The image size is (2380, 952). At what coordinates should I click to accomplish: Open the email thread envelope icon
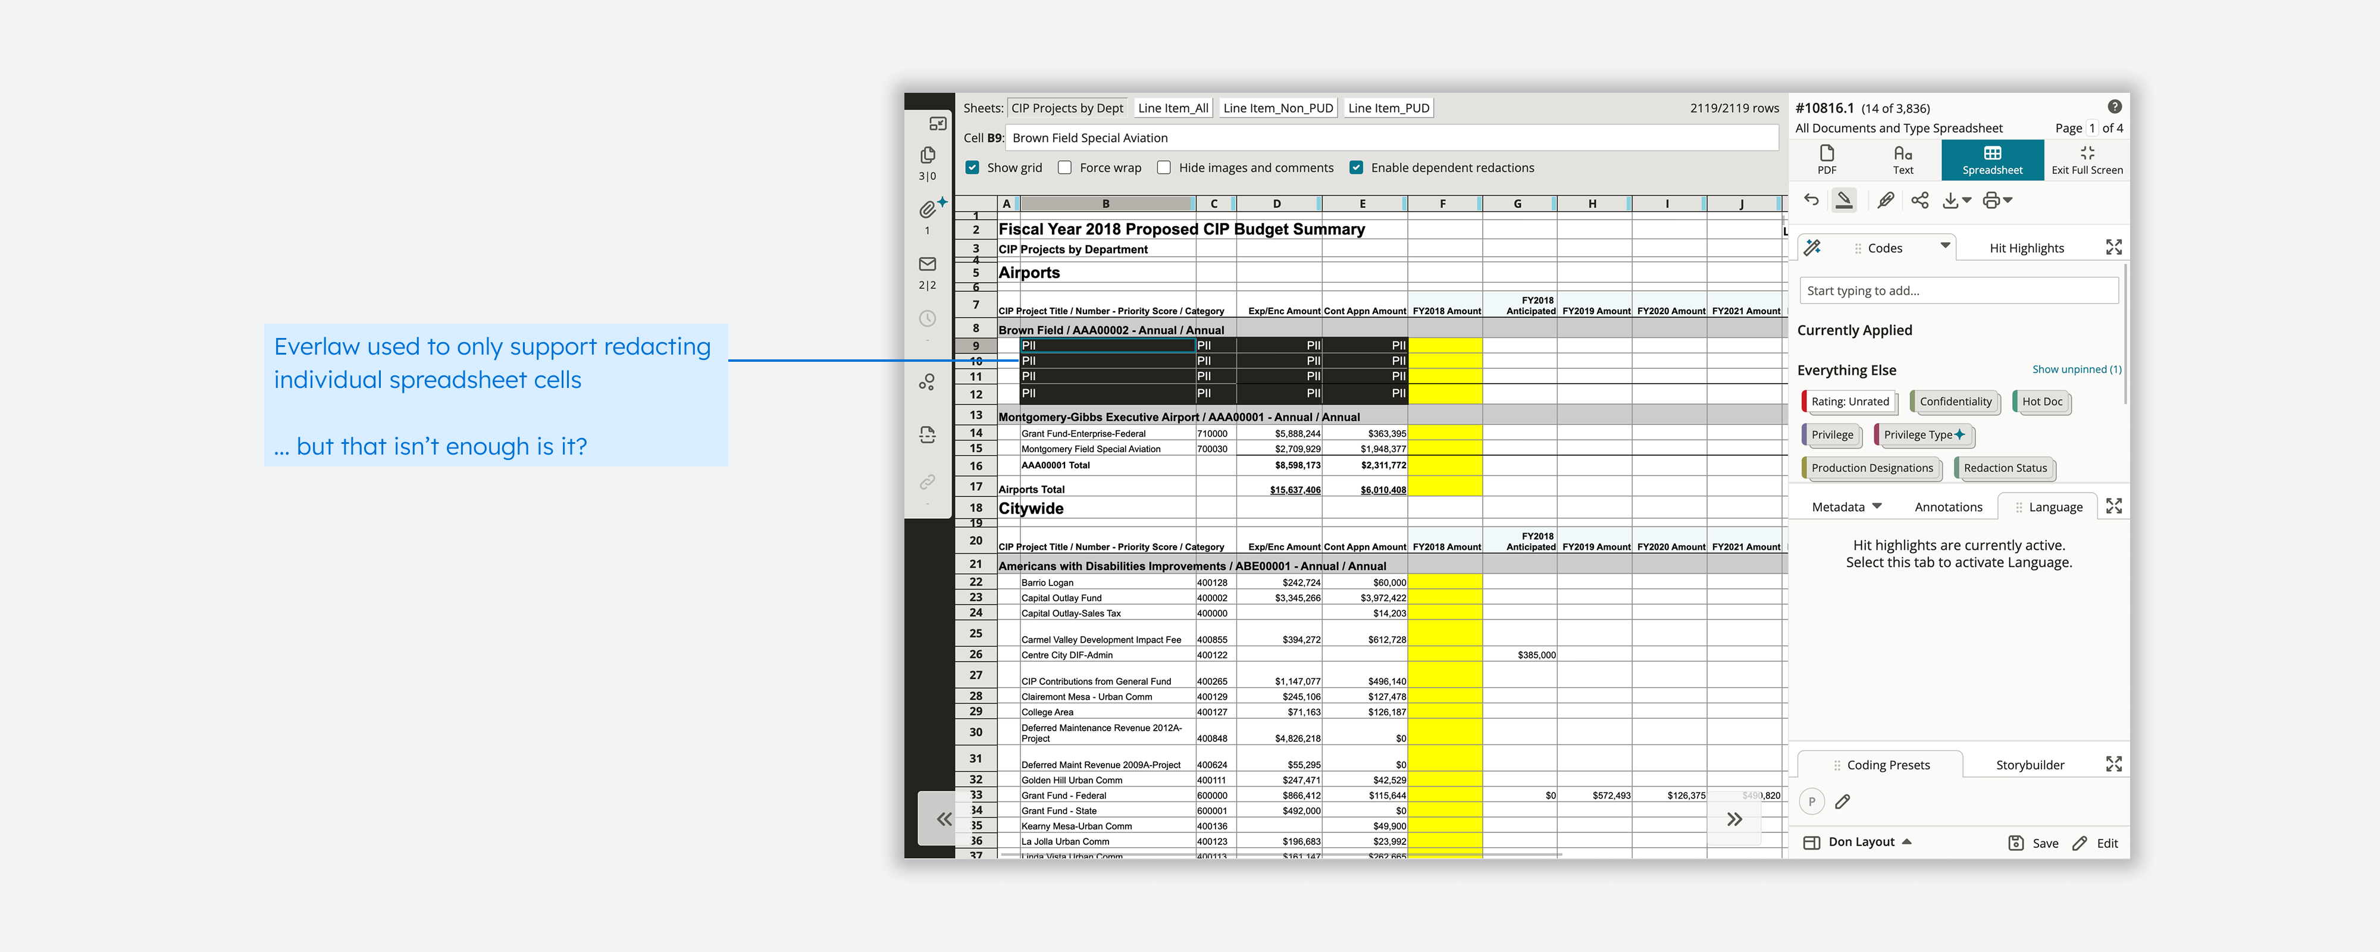tap(928, 264)
